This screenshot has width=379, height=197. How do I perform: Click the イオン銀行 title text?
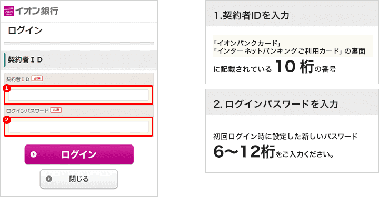37,11
